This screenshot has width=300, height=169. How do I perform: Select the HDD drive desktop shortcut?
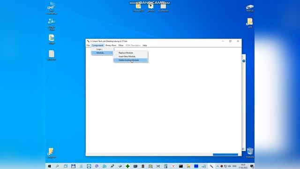pos(250,8)
